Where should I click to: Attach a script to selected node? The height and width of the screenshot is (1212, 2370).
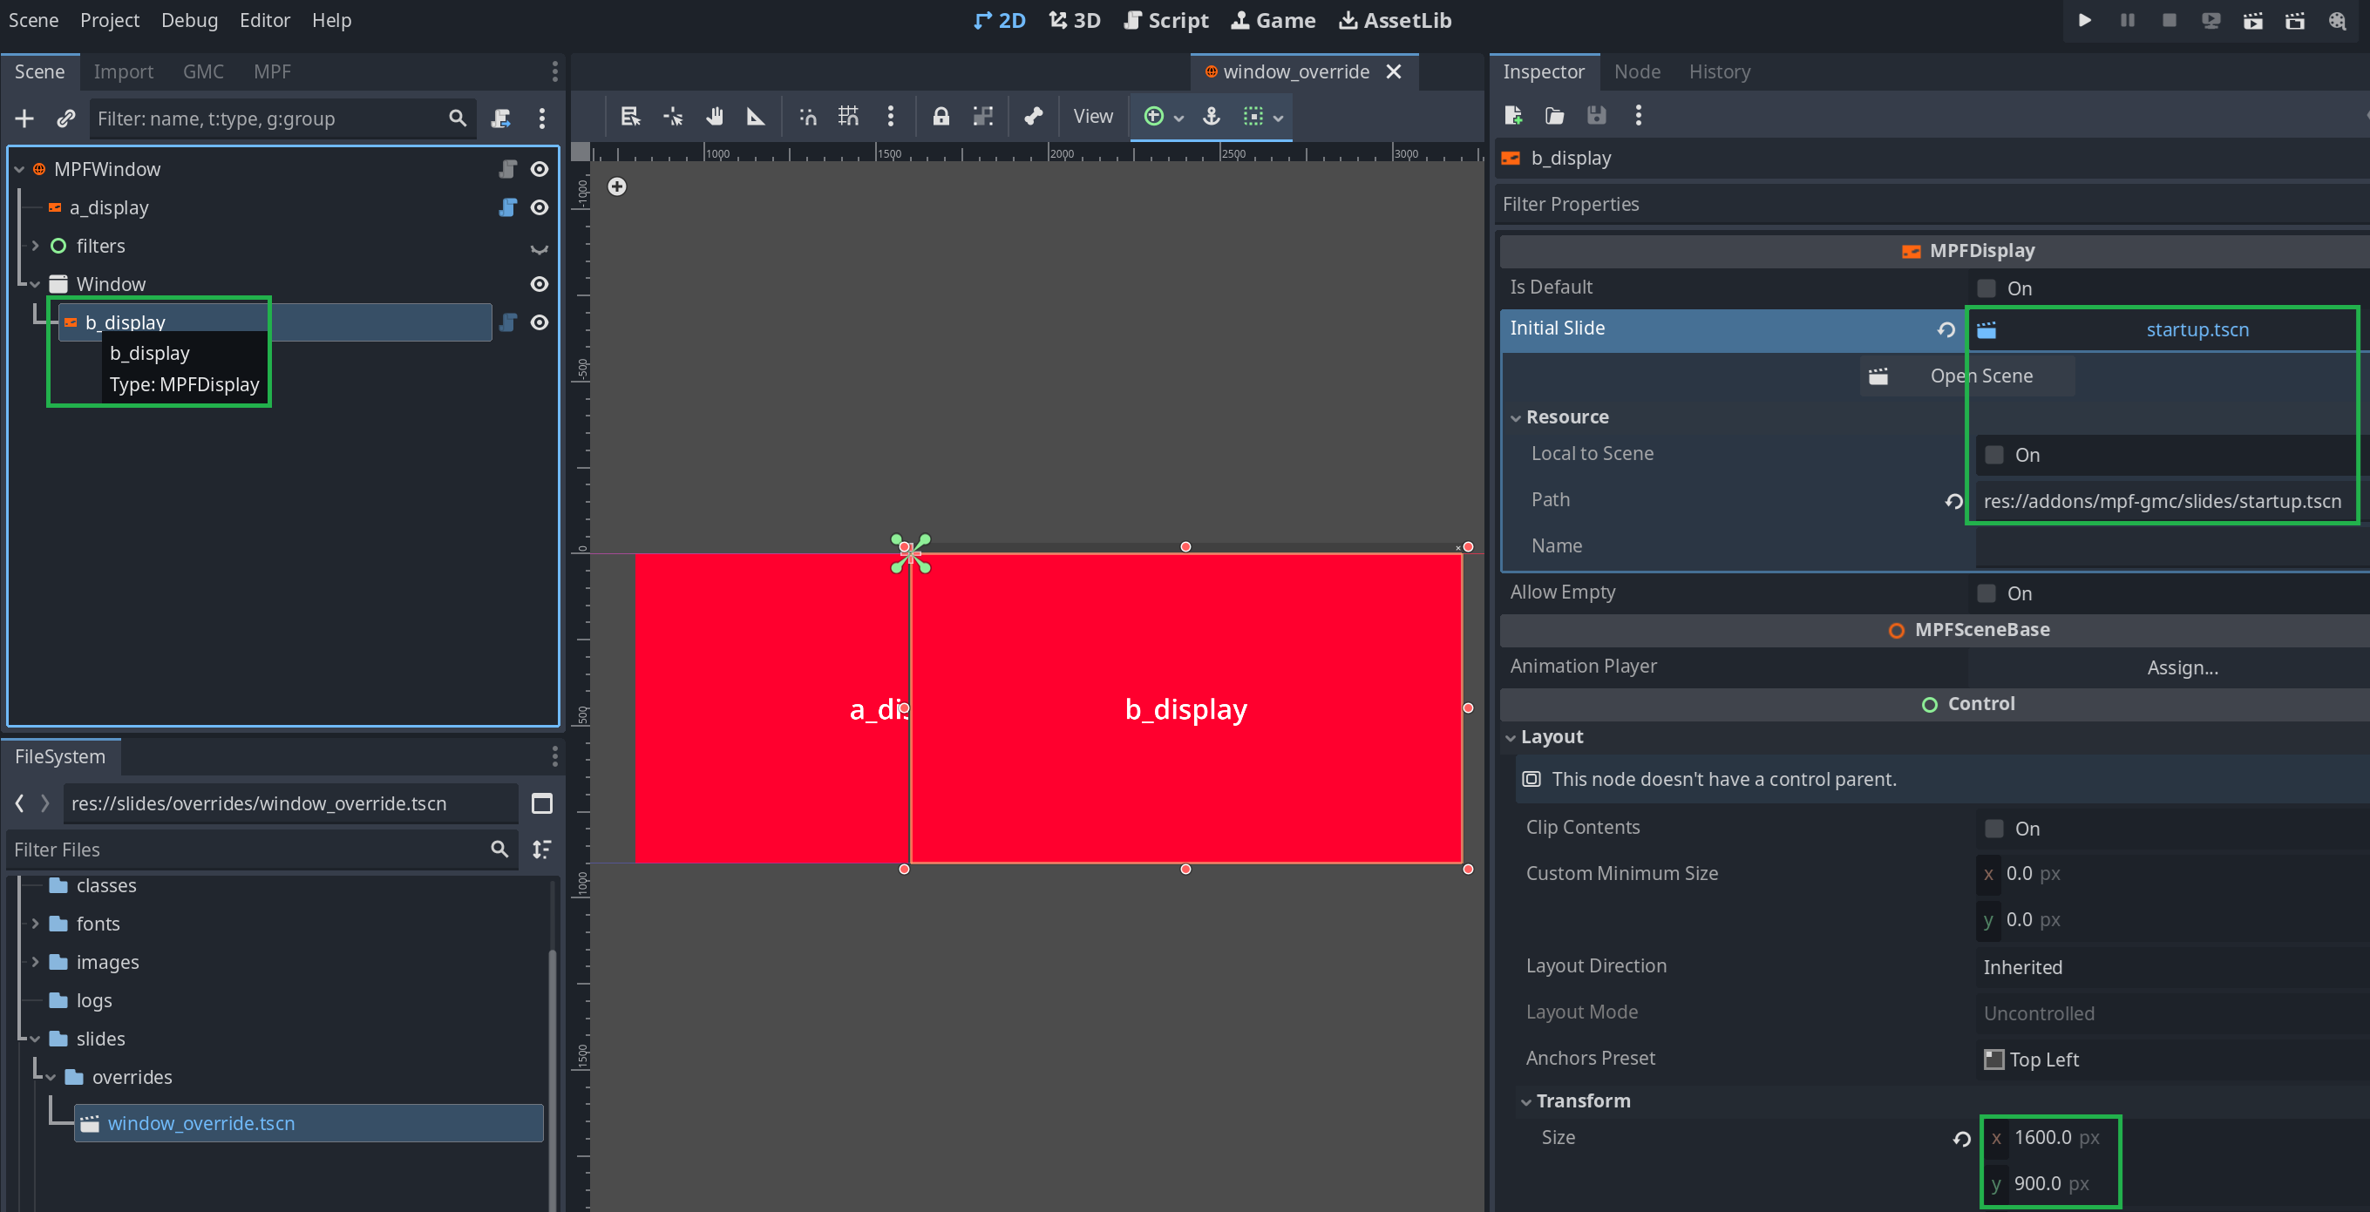500,118
